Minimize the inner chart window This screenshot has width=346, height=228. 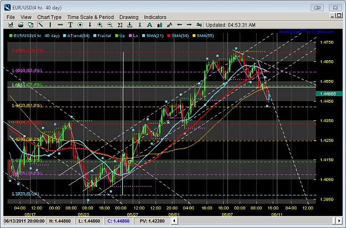coord(333,15)
